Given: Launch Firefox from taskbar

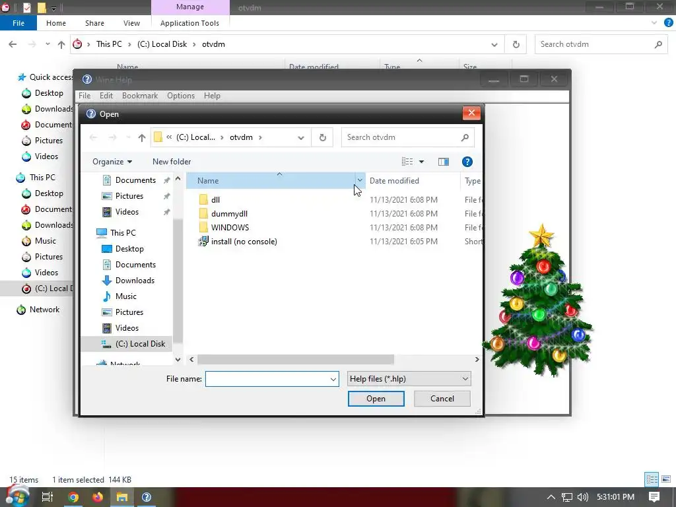Looking at the screenshot, I should click(x=98, y=497).
